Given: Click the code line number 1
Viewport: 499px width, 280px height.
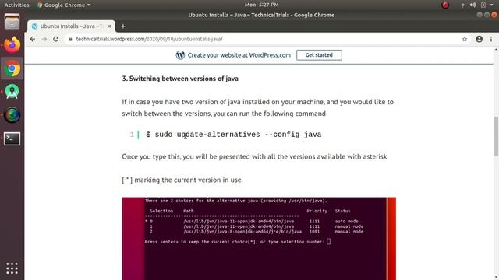Looking at the screenshot, I should 132,135.
